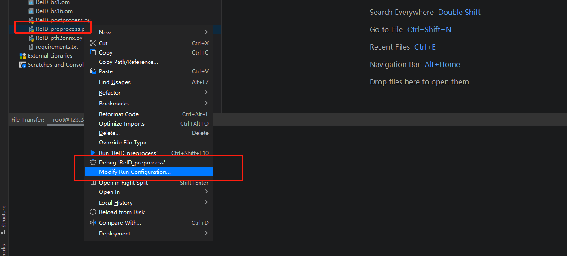Click the Debug bug icon
Screen dimensions: 567x256
click(x=93, y=163)
